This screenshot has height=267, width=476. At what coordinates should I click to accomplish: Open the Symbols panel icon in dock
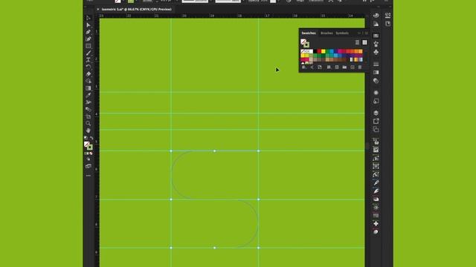coord(376,52)
